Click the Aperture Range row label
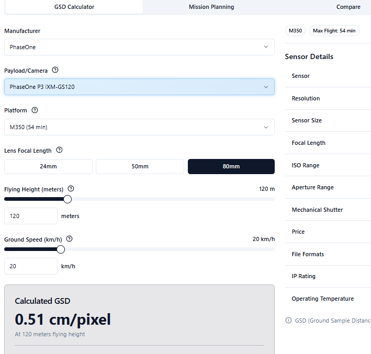 tap(312, 187)
